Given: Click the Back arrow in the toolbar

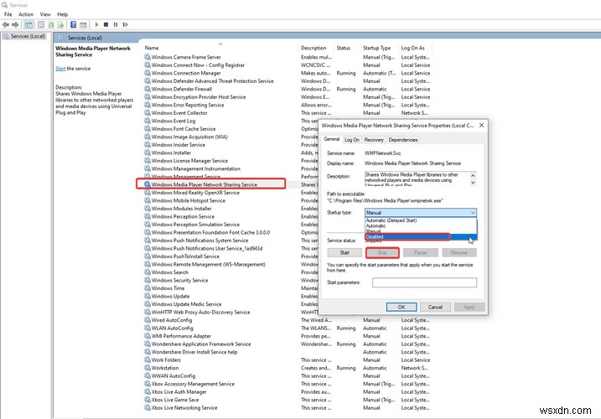Looking at the screenshot, I should (x=5, y=24).
